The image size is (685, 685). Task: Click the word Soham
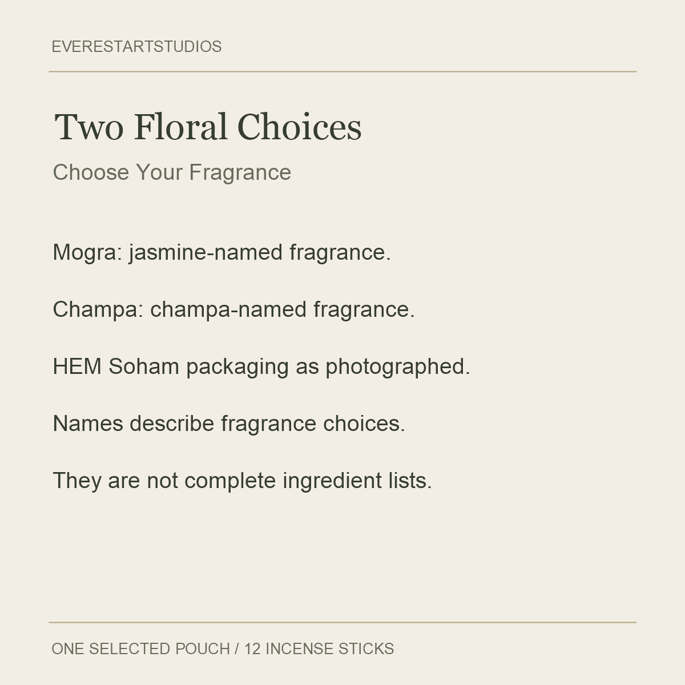[144, 366]
